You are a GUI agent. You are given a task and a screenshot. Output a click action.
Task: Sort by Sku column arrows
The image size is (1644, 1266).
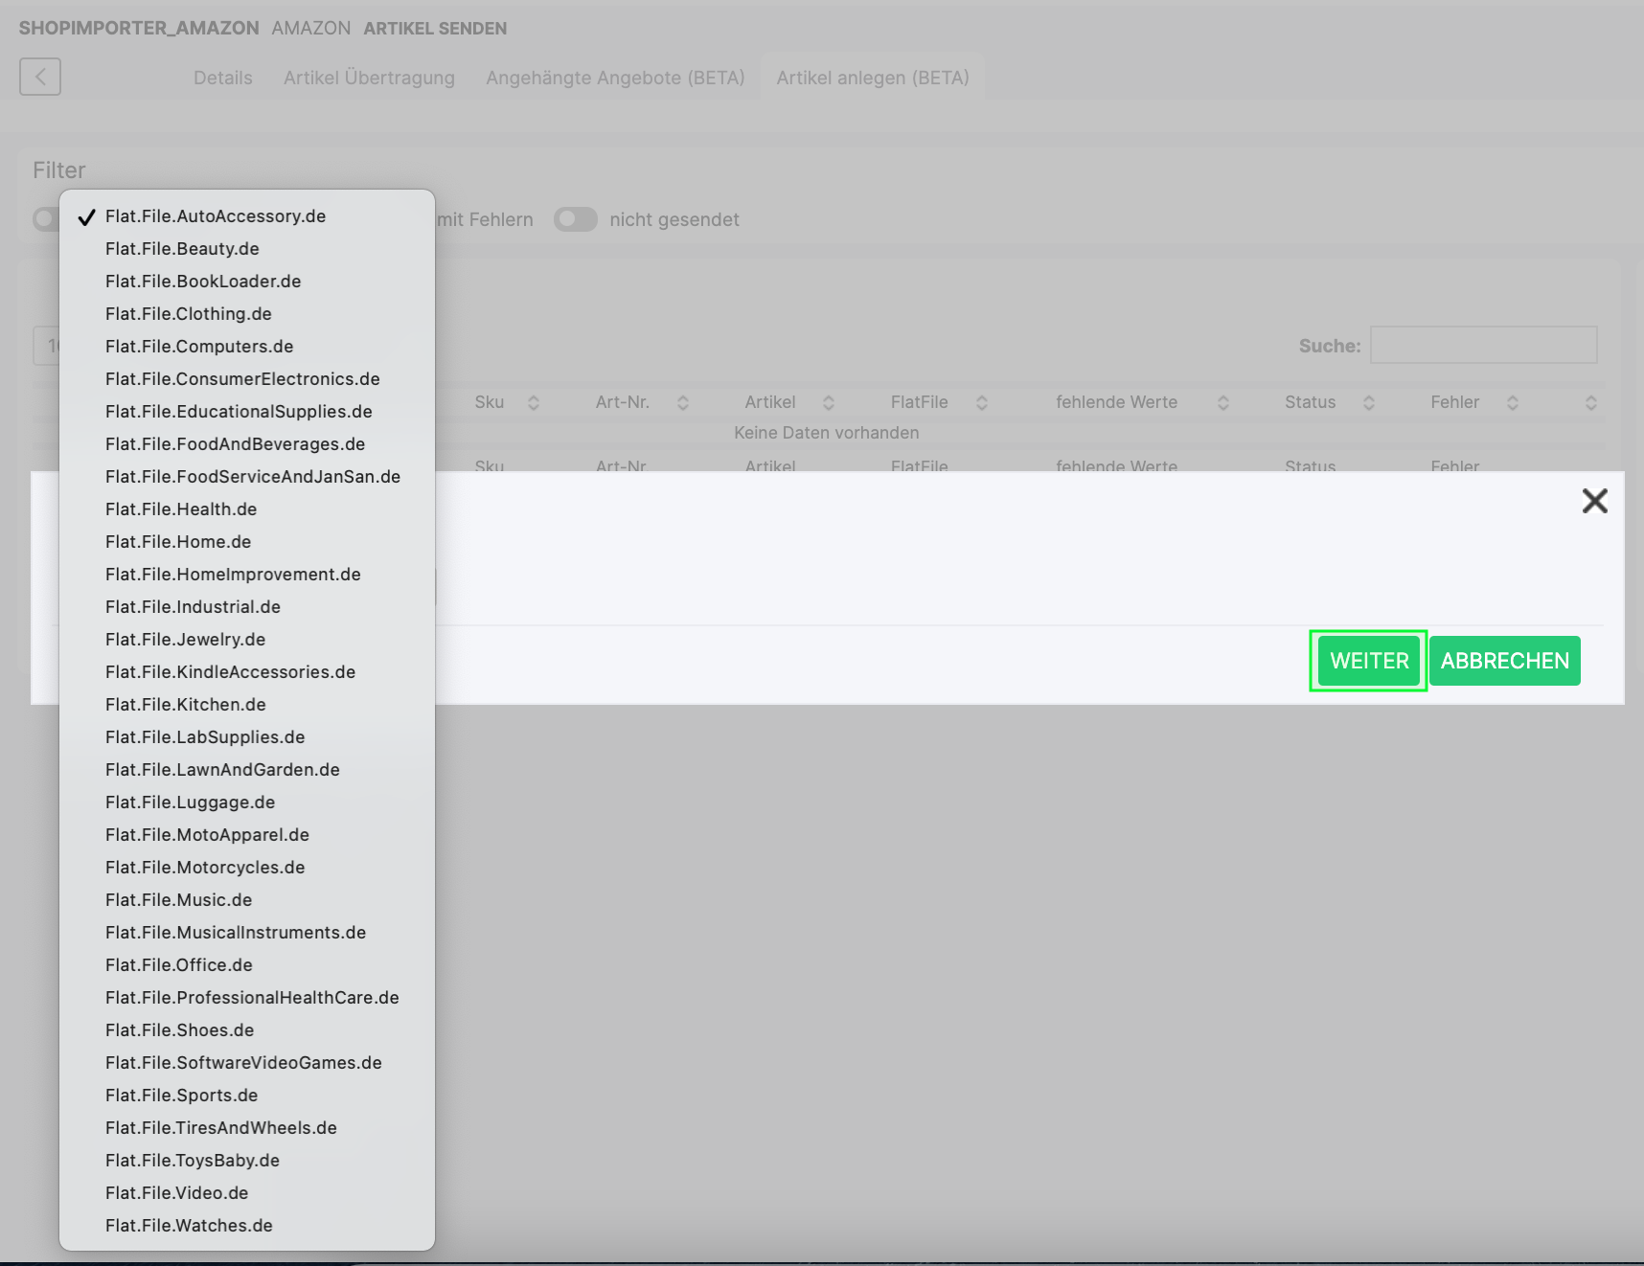click(x=534, y=403)
